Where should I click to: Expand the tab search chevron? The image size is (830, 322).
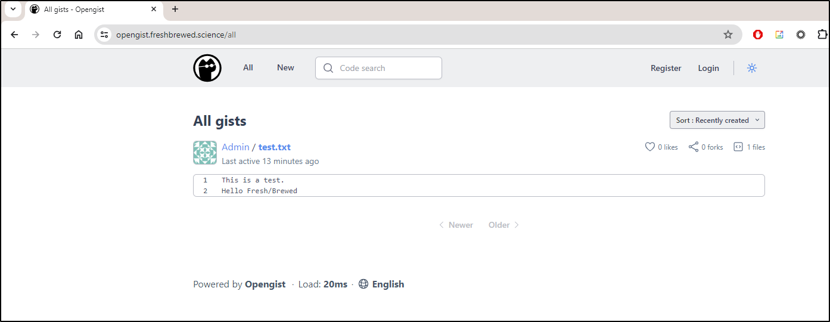(x=13, y=9)
